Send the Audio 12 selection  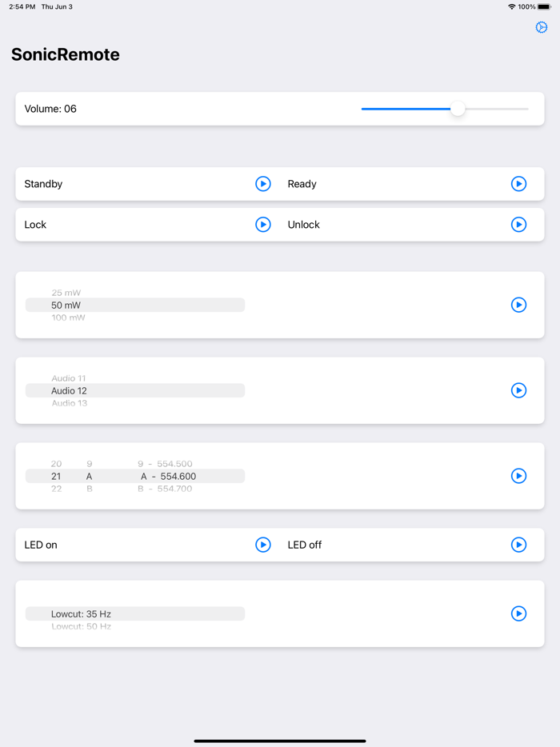(x=518, y=390)
